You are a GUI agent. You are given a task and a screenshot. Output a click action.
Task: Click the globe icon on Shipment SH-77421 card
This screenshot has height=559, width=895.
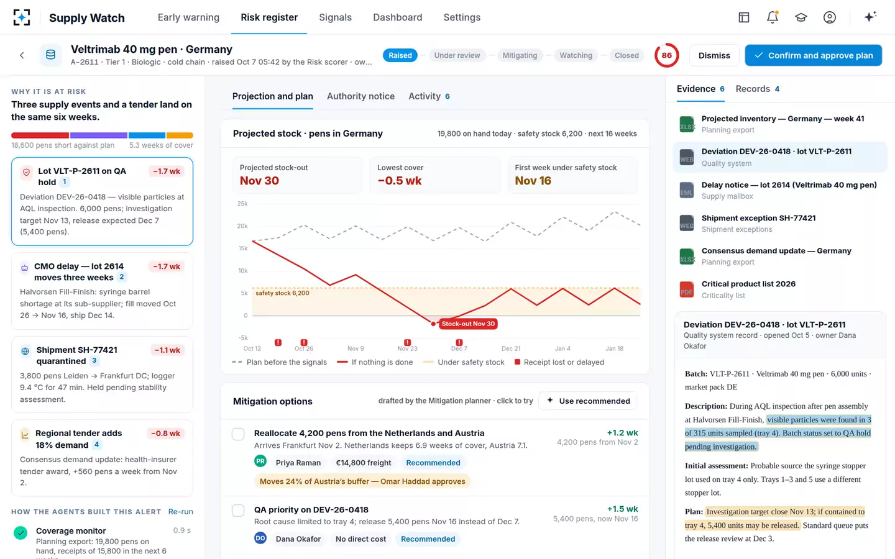pos(25,351)
